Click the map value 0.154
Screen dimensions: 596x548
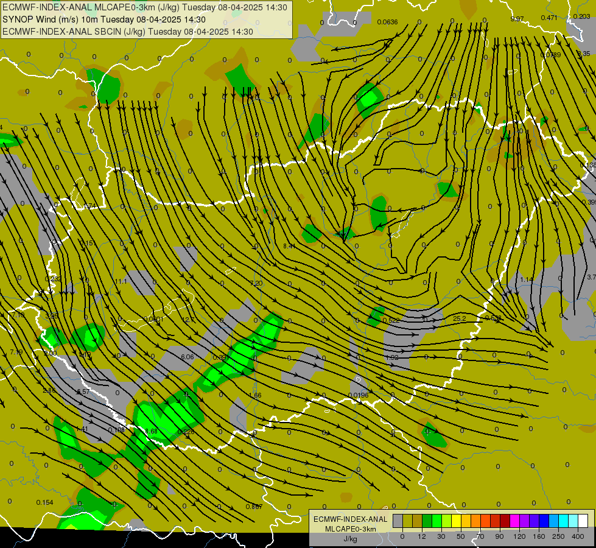pyautogui.click(x=44, y=502)
